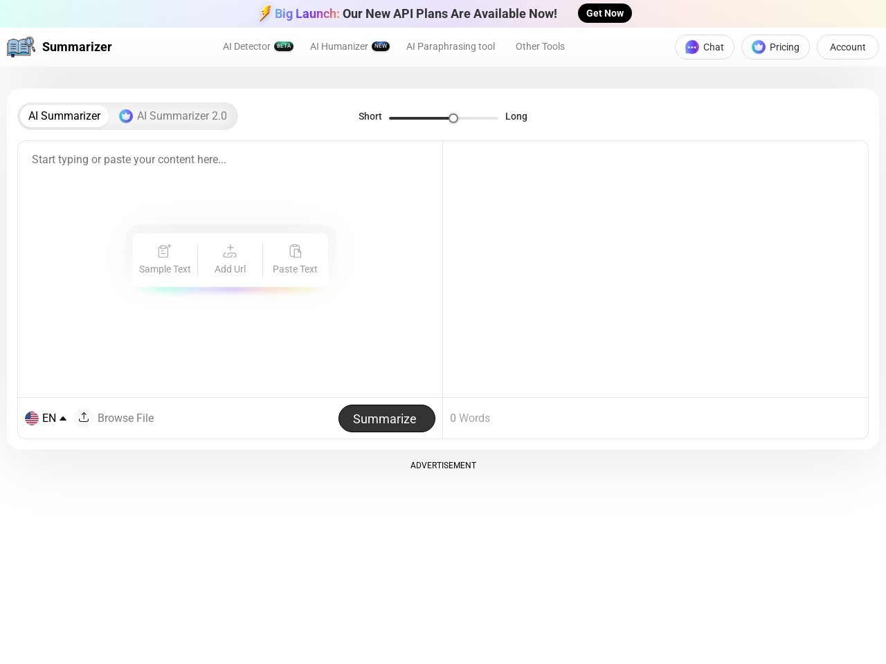Click the Get Now banner button

[x=604, y=13]
